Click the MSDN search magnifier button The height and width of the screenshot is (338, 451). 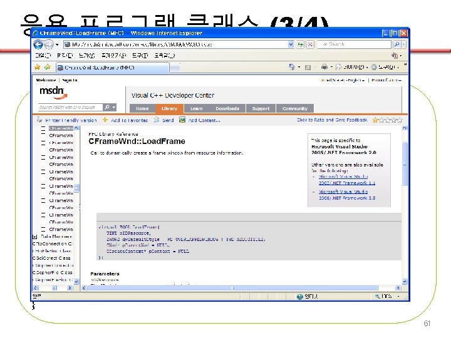[107, 107]
